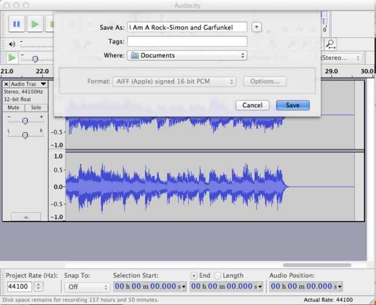376x305 pixels.
Task: Click the small green Play-at-speed button
Action: (x=12, y=58)
